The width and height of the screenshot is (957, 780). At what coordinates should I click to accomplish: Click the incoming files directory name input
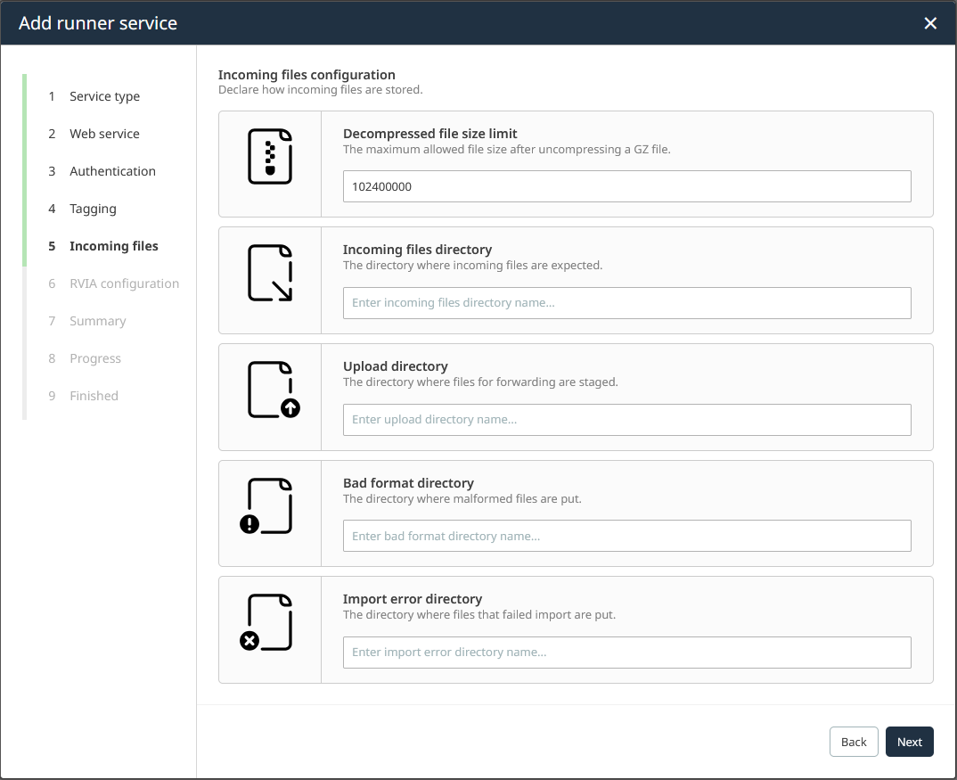pyautogui.click(x=626, y=303)
